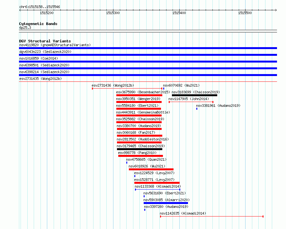The width and height of the screenshot is (286, 229).
Task: Click the red bar under esv3675990
Action: 139,95
